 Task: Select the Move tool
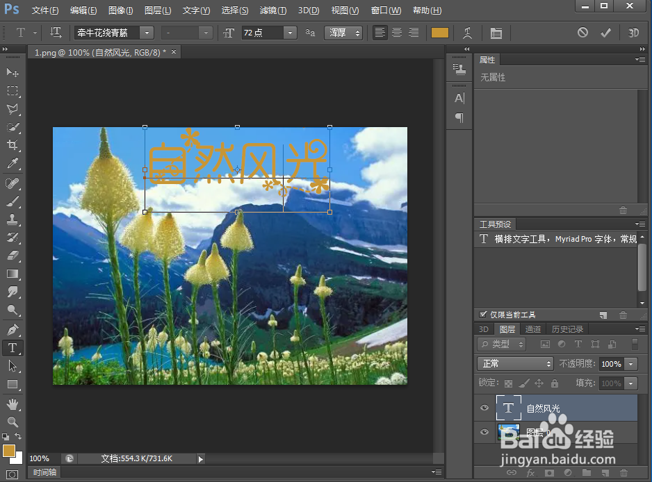point(13,72)
